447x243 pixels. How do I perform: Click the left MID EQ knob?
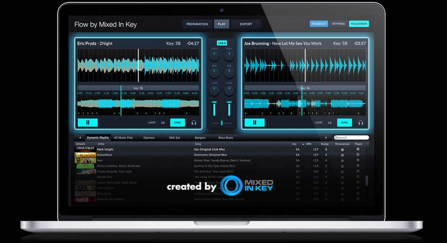click(214, 73)
